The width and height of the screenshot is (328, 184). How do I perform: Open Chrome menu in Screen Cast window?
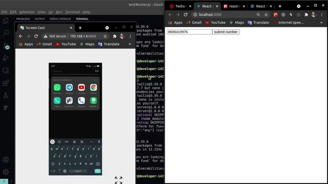pos(130,36)
